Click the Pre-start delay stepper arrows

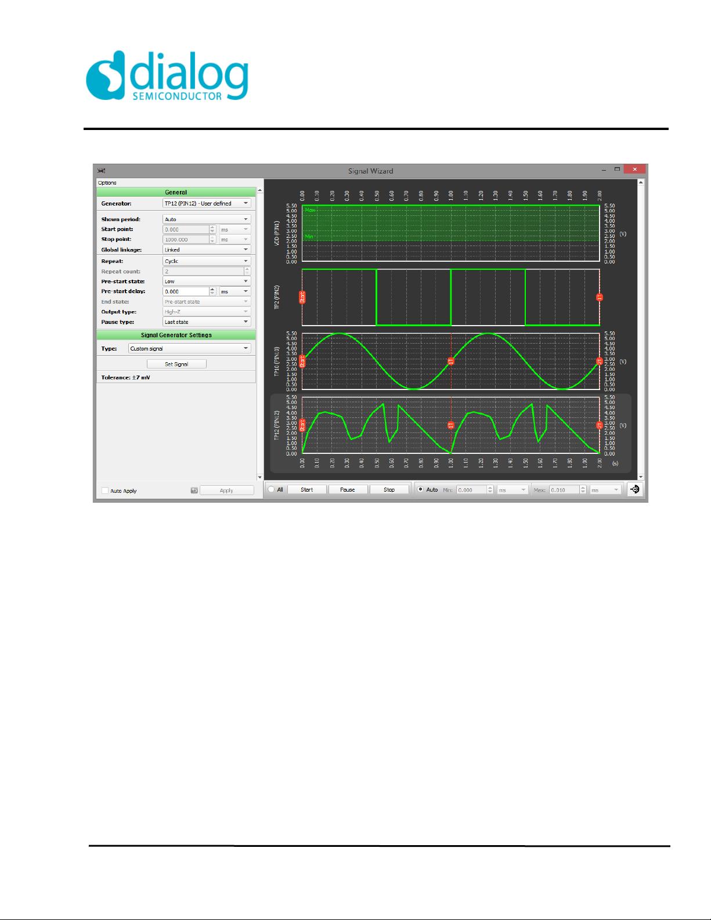pyautogui.click(x=212, y=291)
